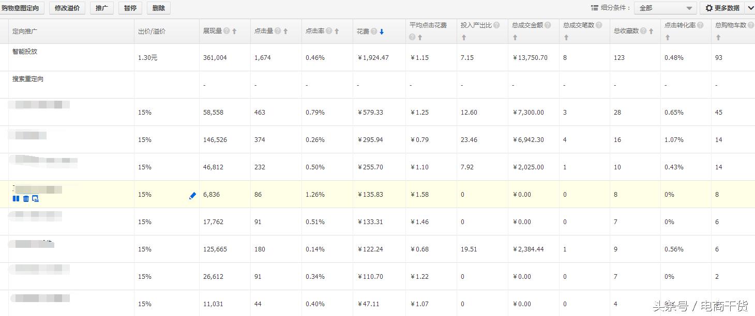Click the 17,762 impressions cell
This screenshot has width=755, height=316.
[x=214, y=222]
